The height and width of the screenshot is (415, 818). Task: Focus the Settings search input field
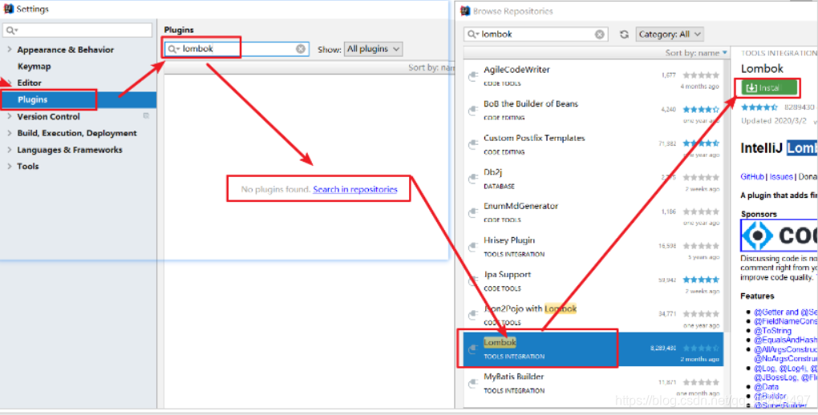pos(77,30)
